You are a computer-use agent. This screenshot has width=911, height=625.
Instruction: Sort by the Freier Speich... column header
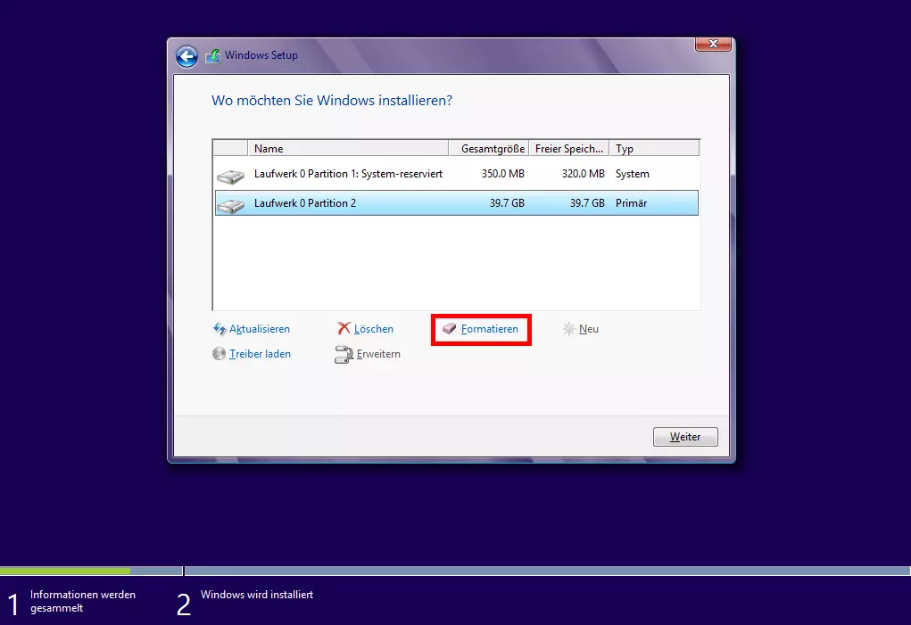[x=568, y=149]
